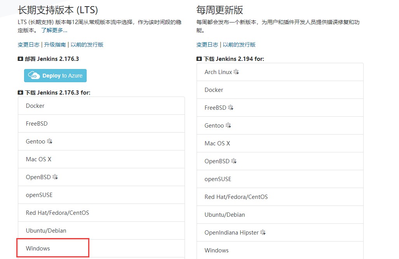
Task: Click the 下载 Jenkins 2.176.3 for: label
Action: (57, 93)
